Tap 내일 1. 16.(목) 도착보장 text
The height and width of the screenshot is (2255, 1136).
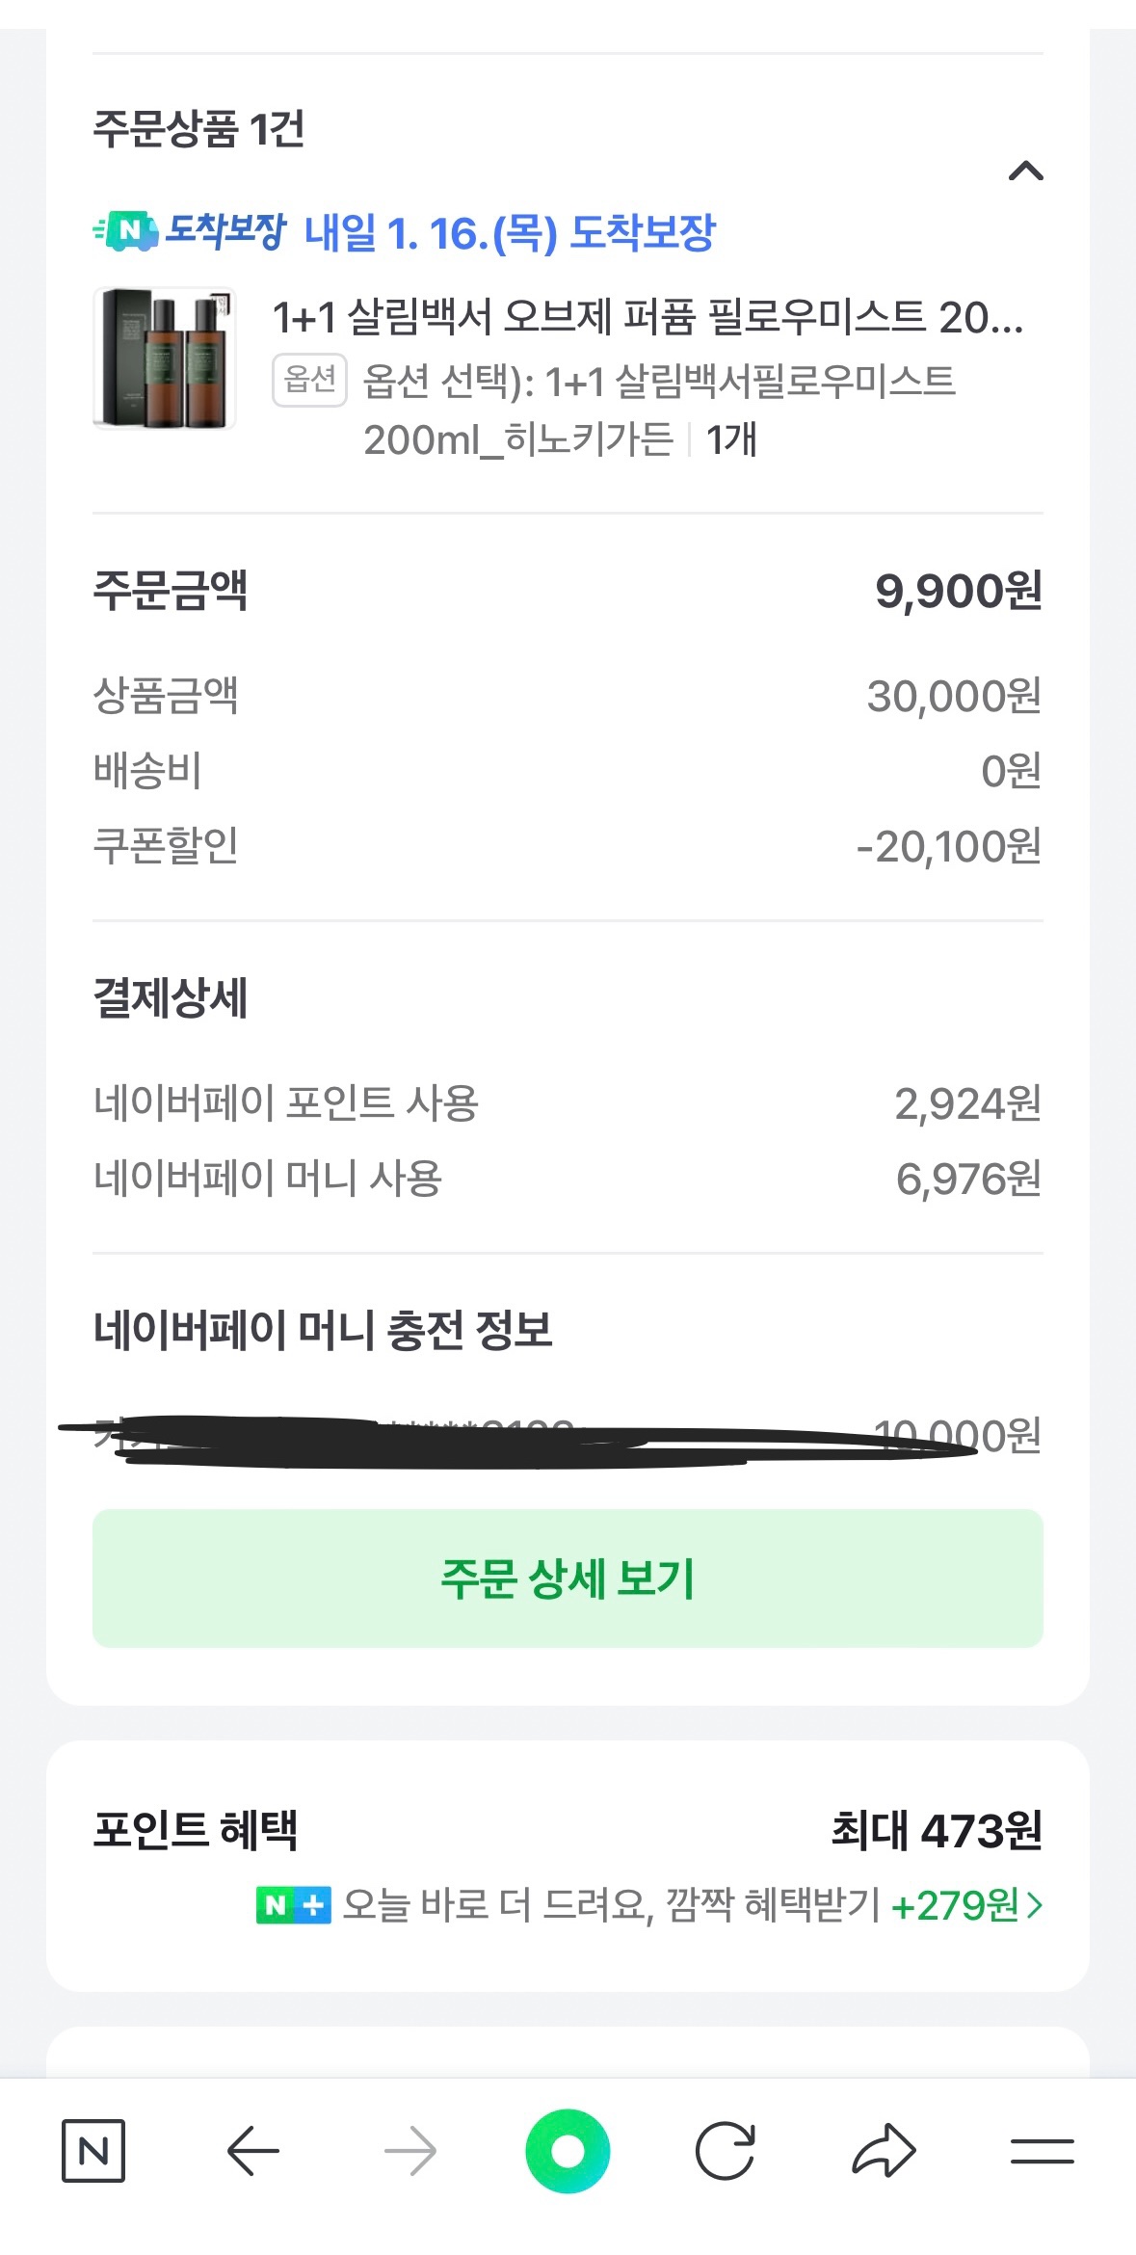click(510, 233)
